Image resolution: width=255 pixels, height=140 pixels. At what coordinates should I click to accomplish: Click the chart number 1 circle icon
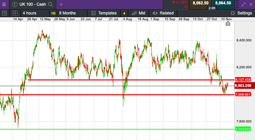point(15,4)
